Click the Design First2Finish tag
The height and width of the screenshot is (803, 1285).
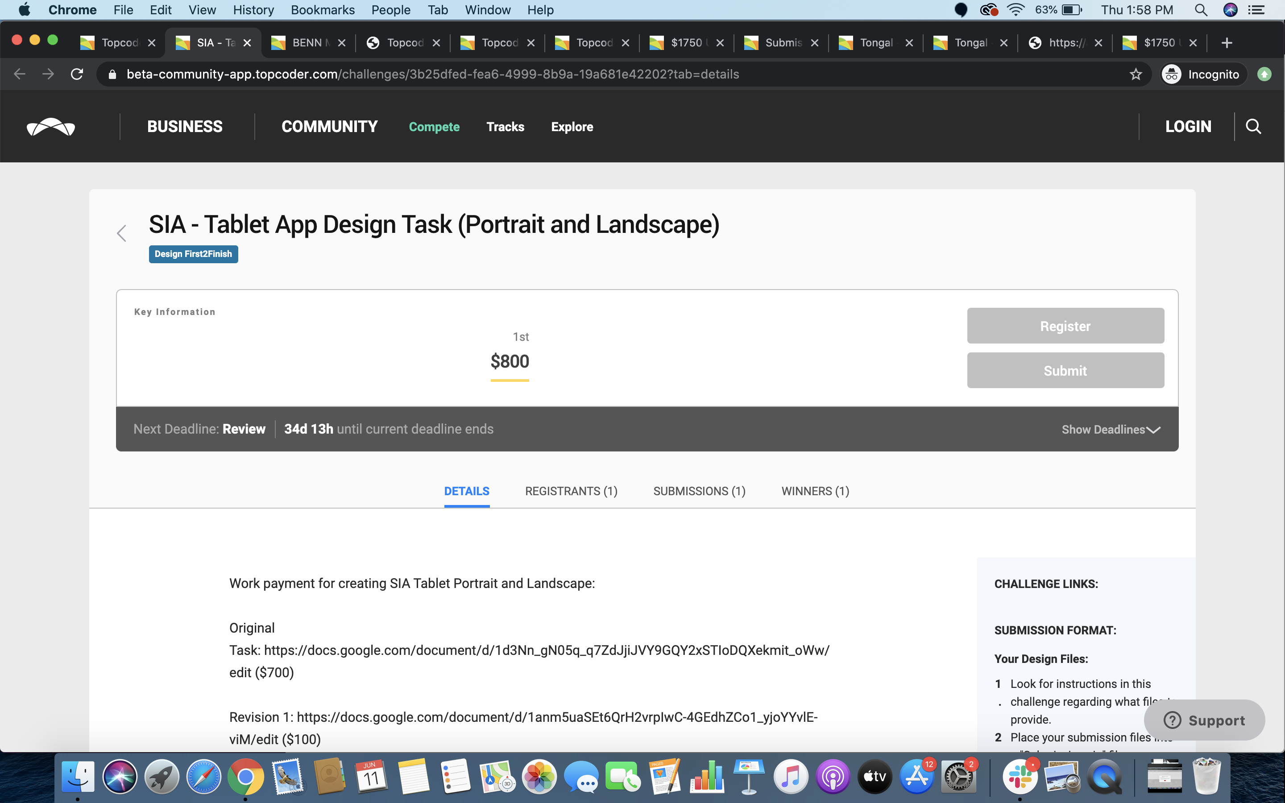(193, 254)
